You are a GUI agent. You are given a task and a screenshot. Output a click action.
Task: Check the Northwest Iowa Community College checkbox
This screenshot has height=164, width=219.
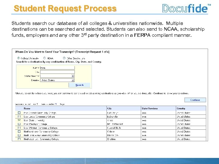(x=19, y=139)
